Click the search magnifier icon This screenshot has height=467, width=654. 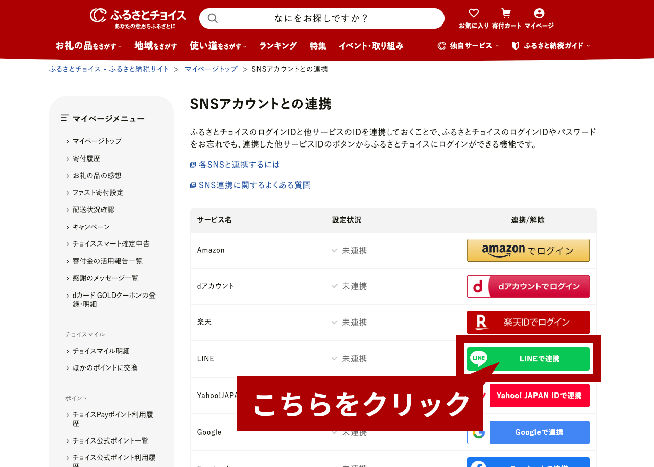(213, 18)
